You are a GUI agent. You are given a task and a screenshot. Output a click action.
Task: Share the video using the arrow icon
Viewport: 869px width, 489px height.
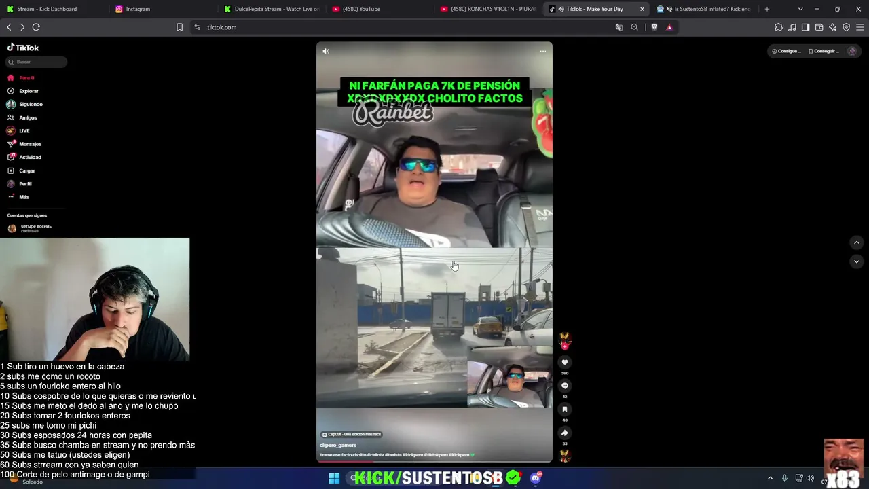(x=564, y=433)
